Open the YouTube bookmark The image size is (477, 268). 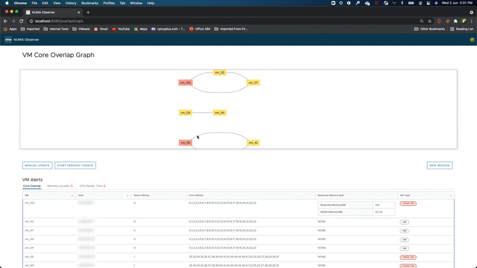pyautogui.click(x=121, y=29)
